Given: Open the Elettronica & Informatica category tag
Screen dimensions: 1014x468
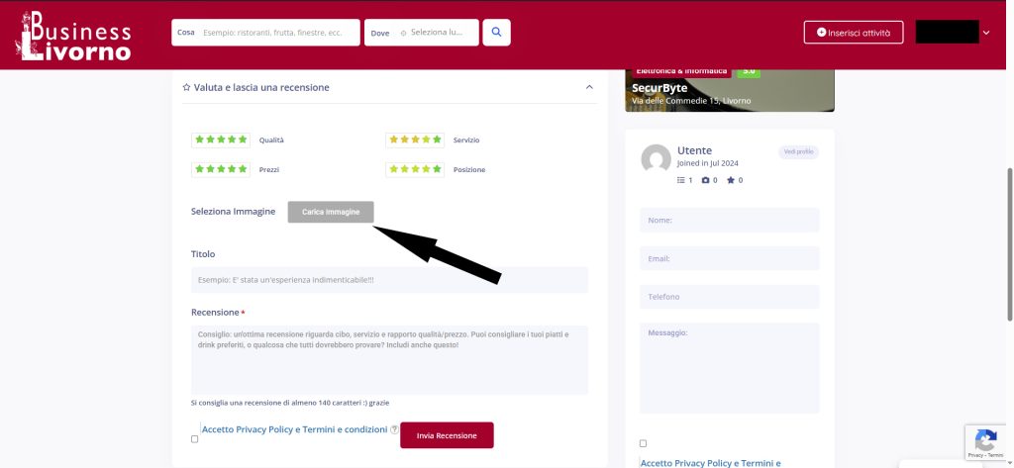Looking at the screenshot, I should [x=680, y=71].
